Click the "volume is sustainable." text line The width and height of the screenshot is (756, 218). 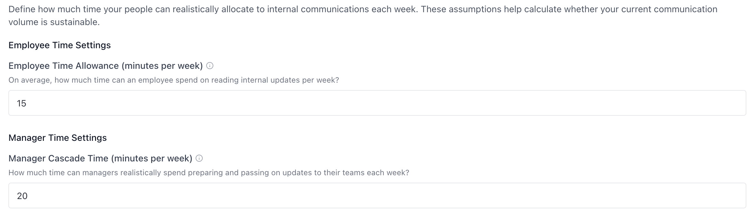[54, 22]
